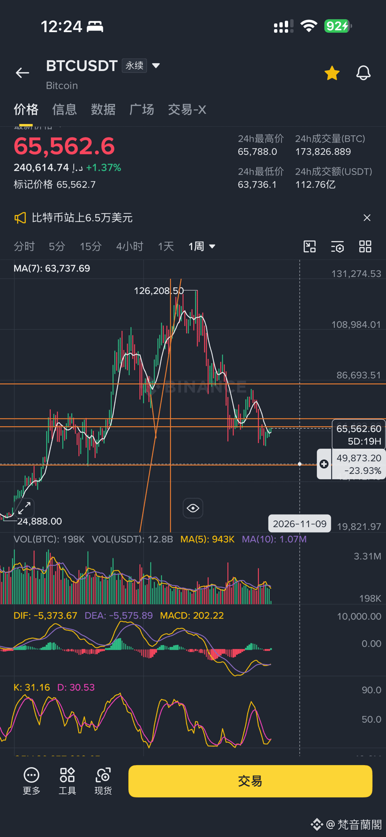This screenshot has height=837, width=386.
Task: Select the 4小时 timeframe
Action: click(x=130, y=246)
